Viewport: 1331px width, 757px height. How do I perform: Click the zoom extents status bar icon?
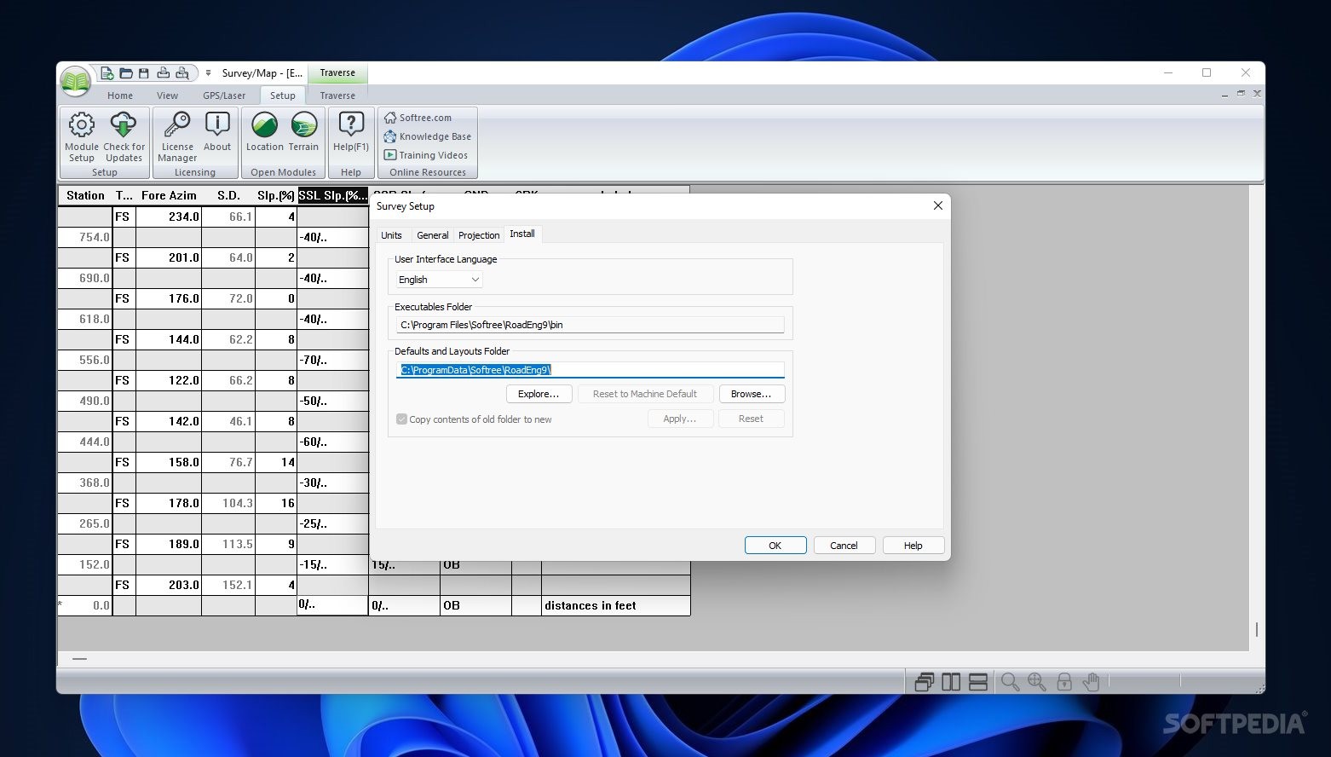1037,682
